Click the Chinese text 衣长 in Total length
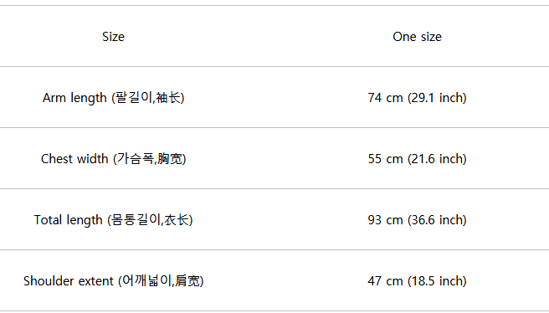 click(177, 219)
